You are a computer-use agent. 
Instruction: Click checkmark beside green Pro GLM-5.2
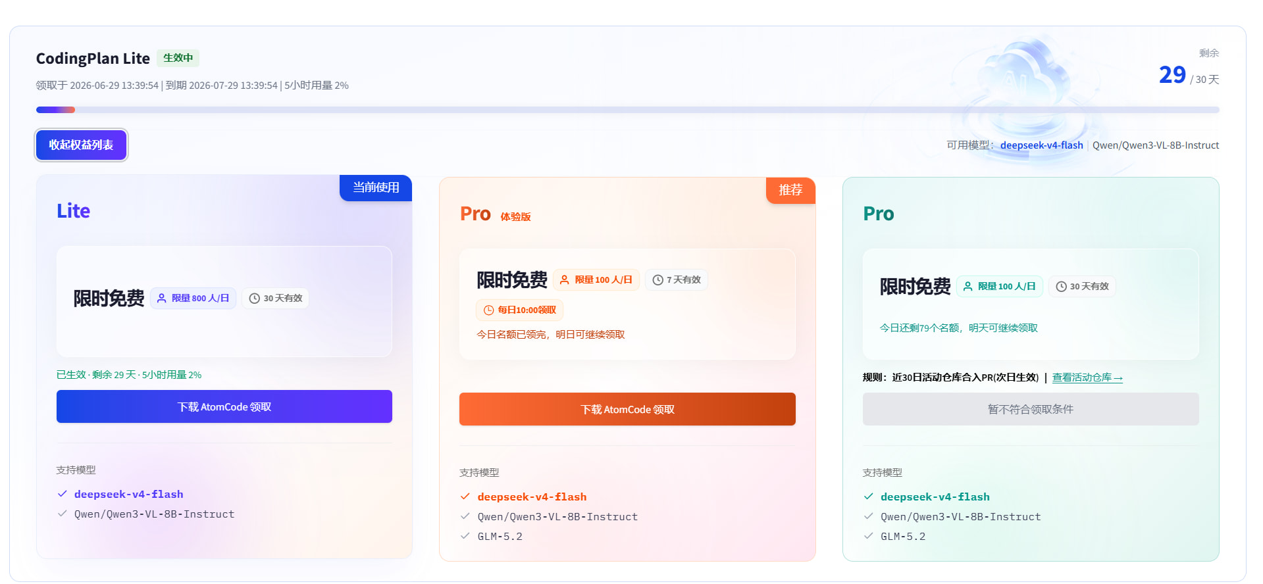pyautogui.click(x=869, y=536)
